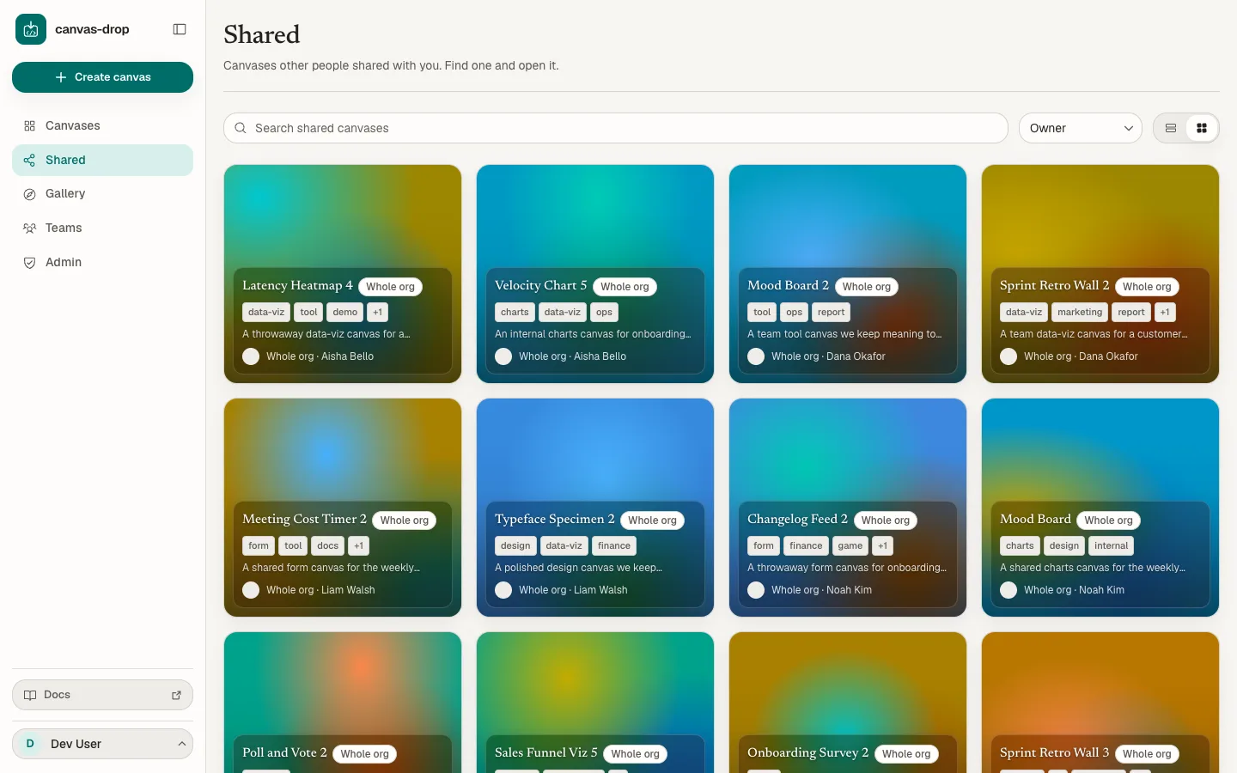Click the demo tag on Latency Heatmap 4
The width and height of the screenshot is (1237, 773).
click(345, 313)
